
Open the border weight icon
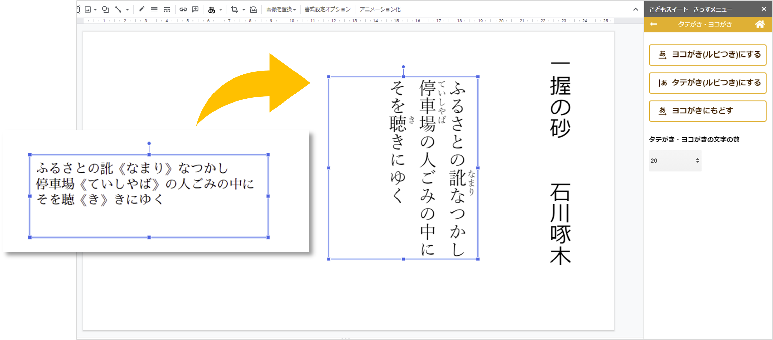tap(154, 9)
